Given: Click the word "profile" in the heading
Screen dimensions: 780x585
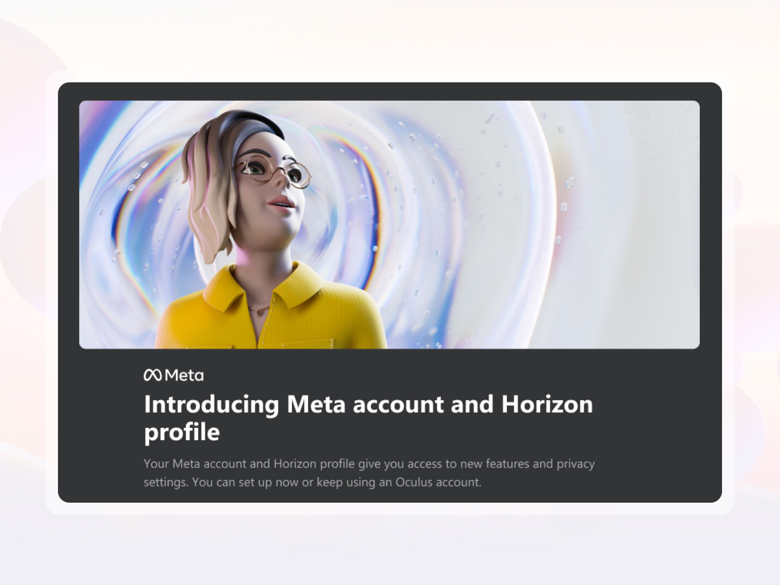Looking at the screenshot, I should coord(182,433).
